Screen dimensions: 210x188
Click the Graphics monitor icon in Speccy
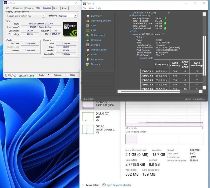point(88,40)
